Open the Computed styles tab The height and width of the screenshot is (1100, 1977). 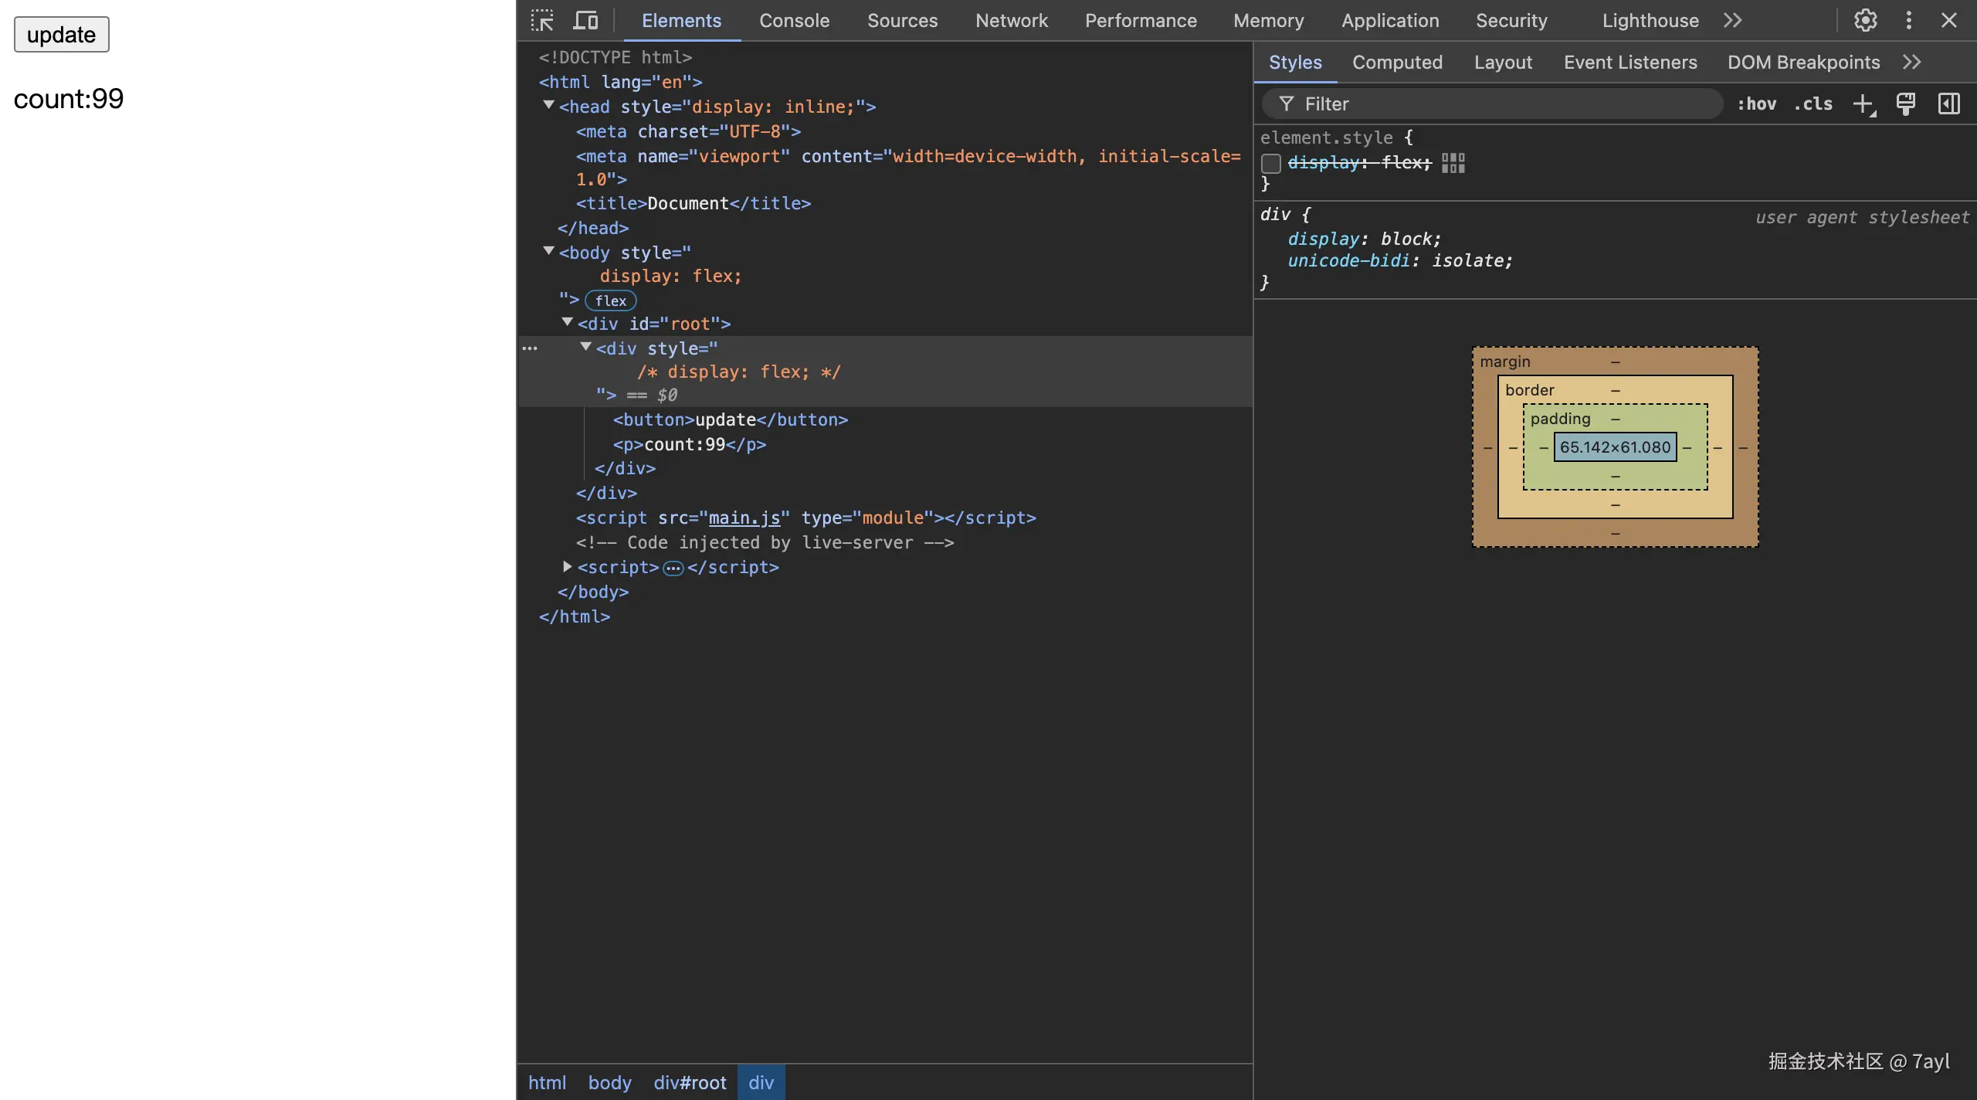[1397, 63]
